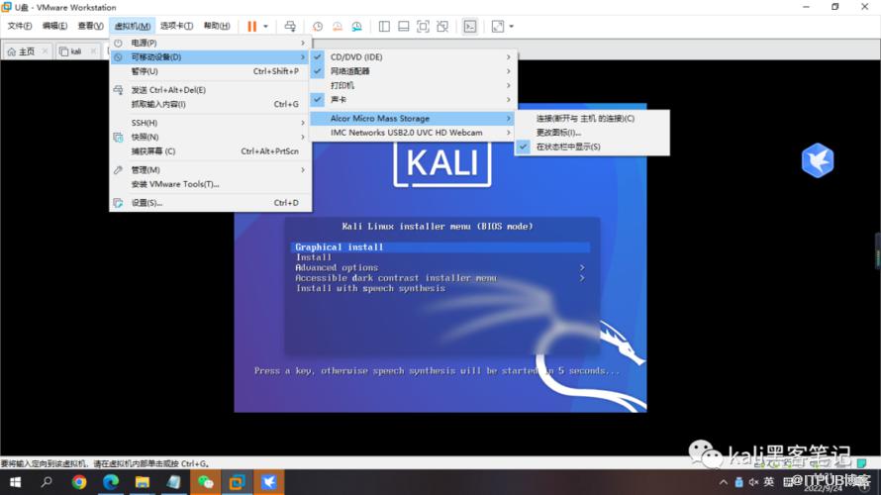Enter full screen mode via toolbar icon

pos(423,27)
